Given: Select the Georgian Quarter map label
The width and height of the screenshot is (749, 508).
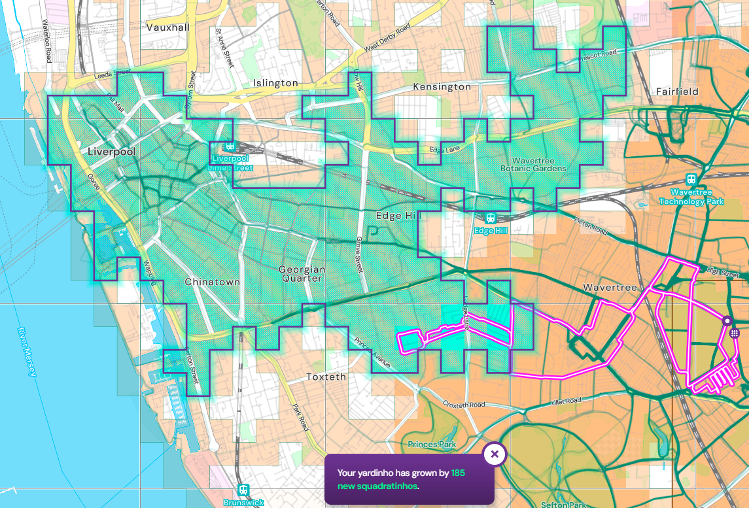Looking at the screenshot, I should tap(301, 273).
